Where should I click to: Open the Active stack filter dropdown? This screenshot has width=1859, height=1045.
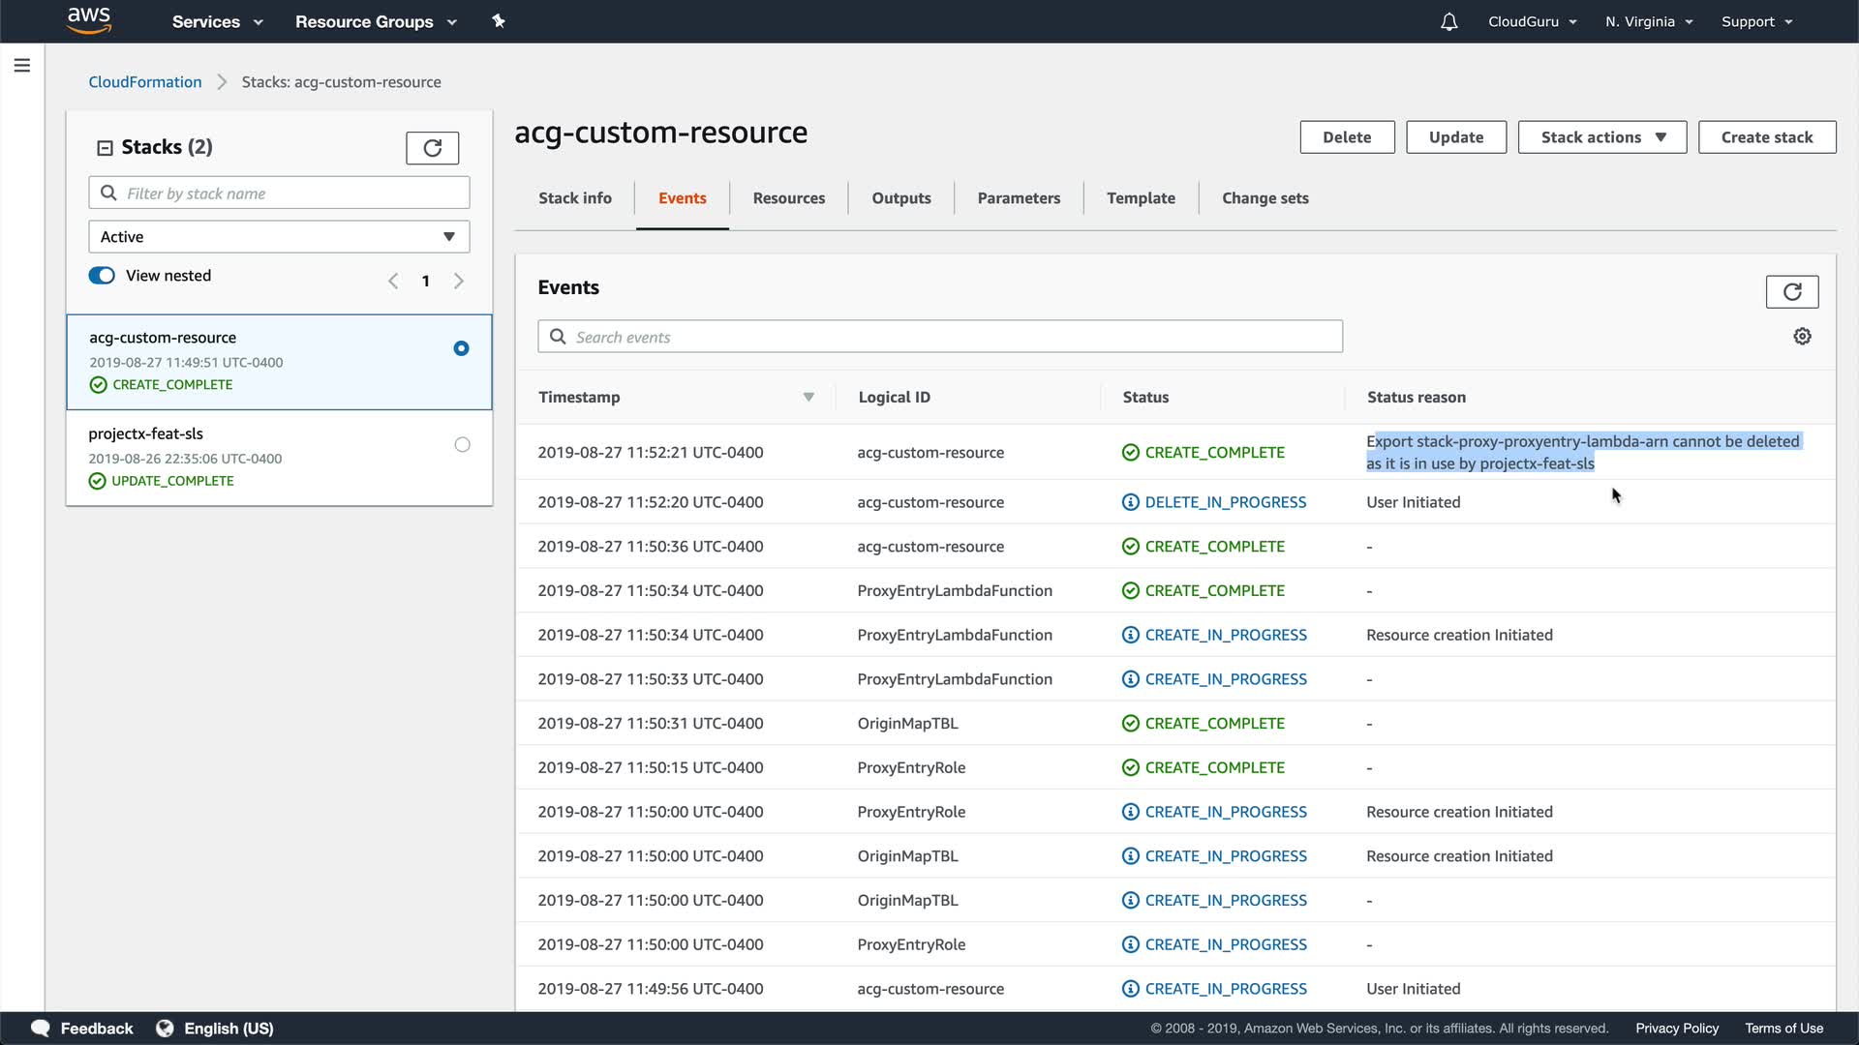[x=279, y=237]
